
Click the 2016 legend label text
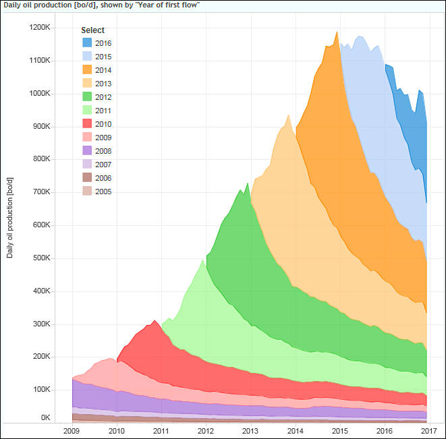coord(103,43)
